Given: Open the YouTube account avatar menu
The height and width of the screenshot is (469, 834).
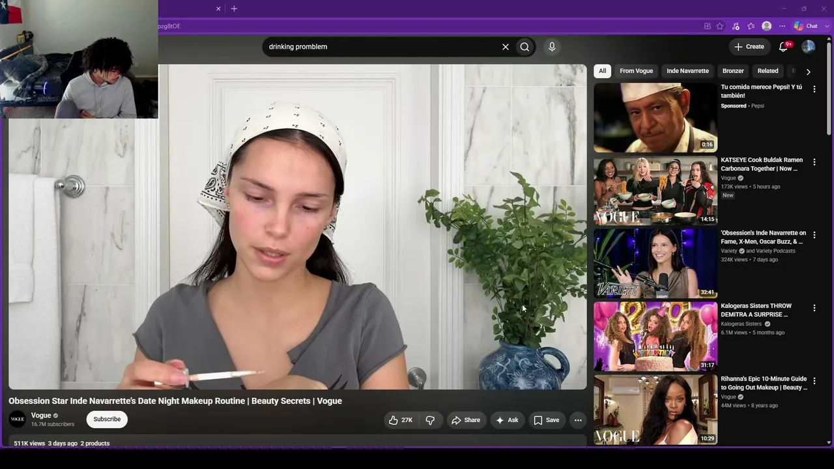Looking at the screenshot, I should (809, 47).
